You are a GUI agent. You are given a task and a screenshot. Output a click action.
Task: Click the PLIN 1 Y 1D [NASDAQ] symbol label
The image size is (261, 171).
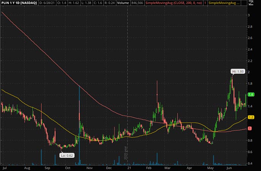click(x=19, y=3)
